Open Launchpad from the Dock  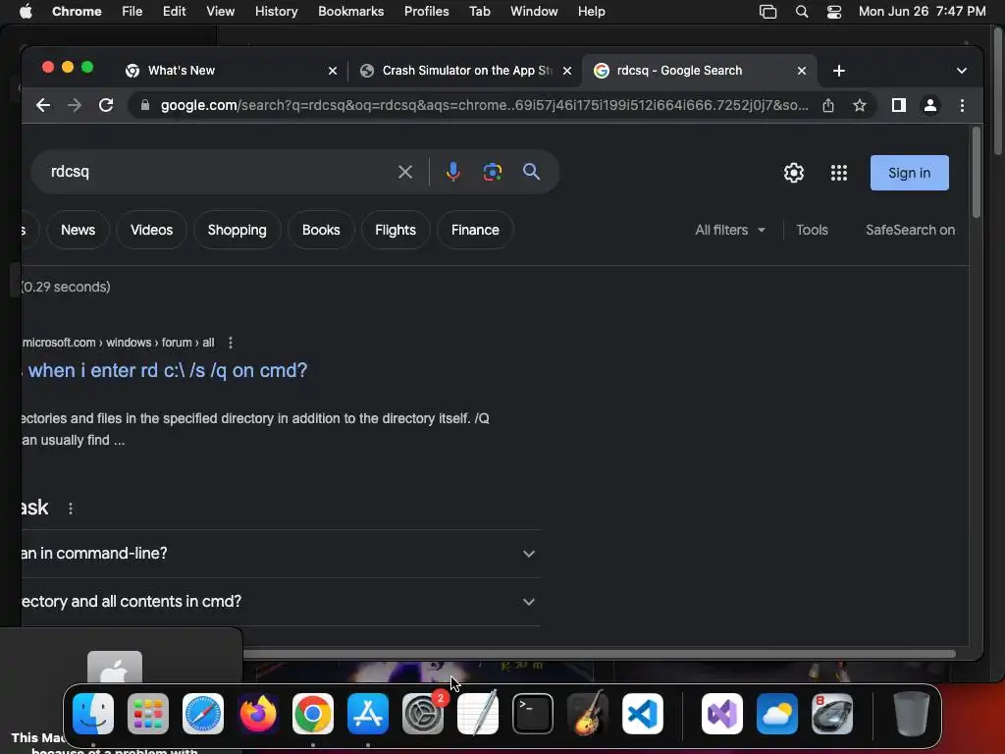pos(148,714)
